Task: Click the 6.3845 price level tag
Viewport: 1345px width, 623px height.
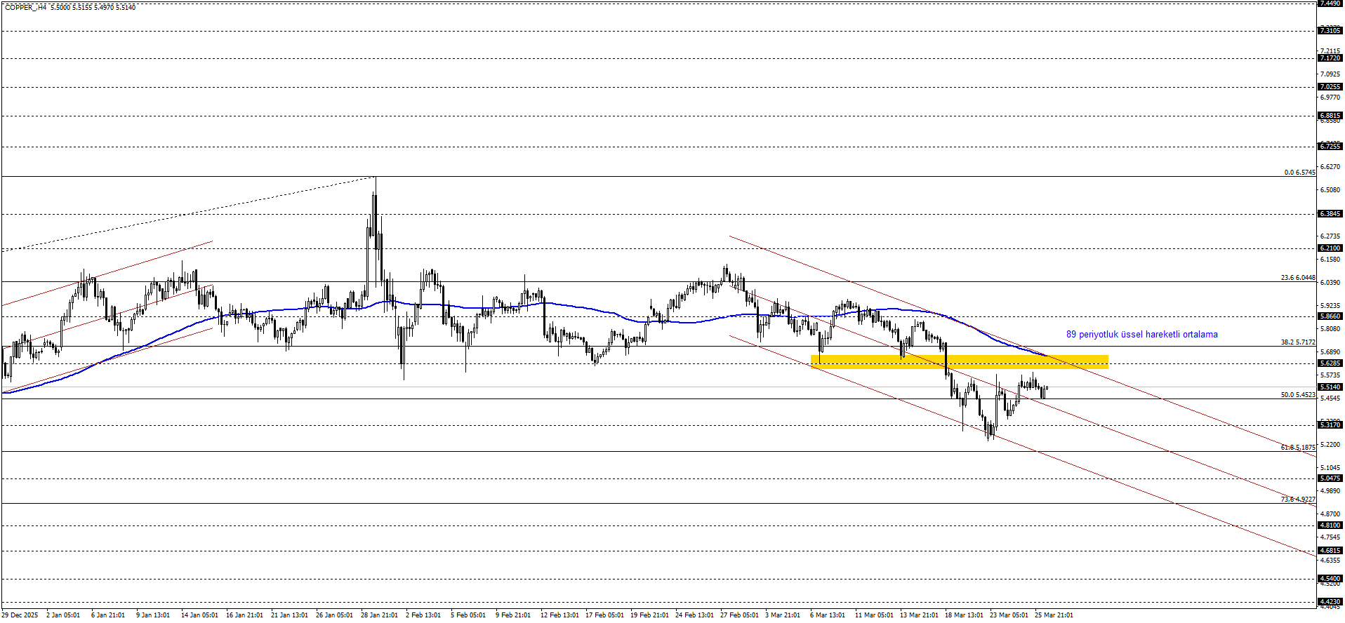Action: [1330, 214]
